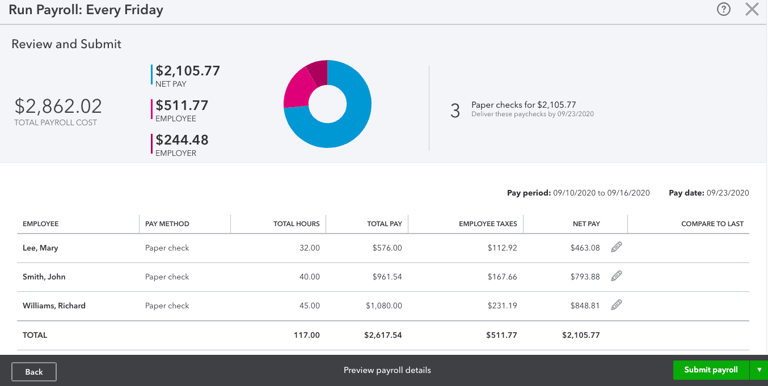Click the $576.00 total pay cell
768x386 pixels.
click(x=387, y=248)
